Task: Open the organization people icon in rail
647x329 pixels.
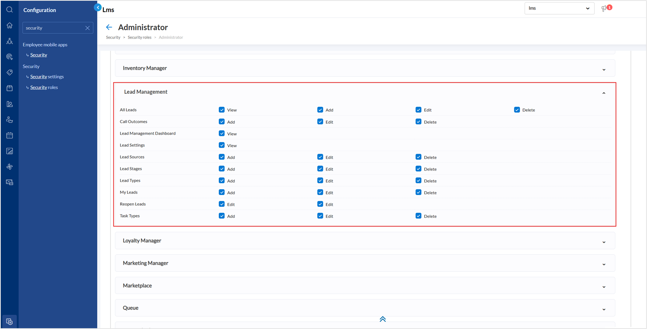Action: pos(9,41)
